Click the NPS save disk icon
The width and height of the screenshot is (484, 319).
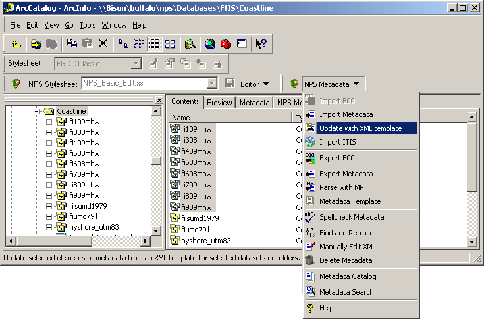(x=230, y=84)
